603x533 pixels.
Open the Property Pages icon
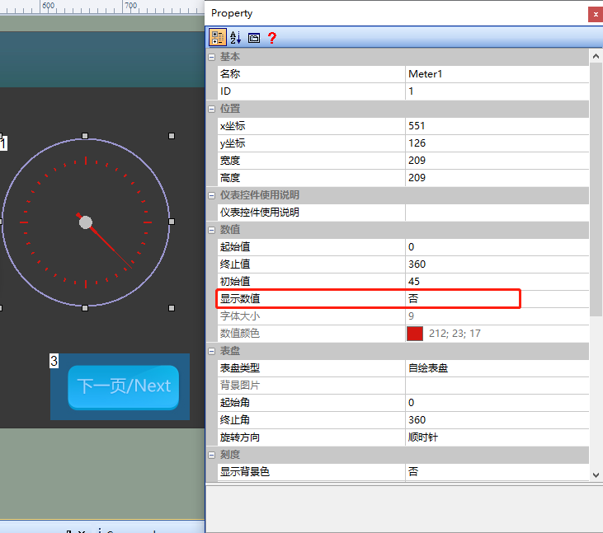(254, 38)
